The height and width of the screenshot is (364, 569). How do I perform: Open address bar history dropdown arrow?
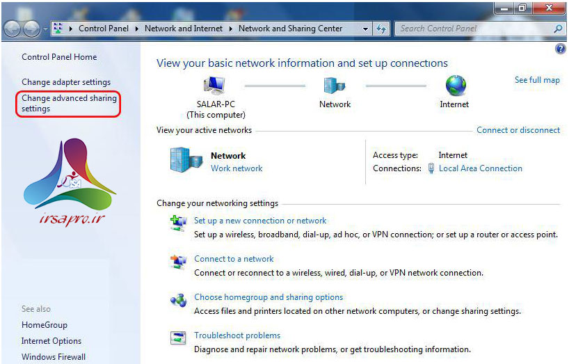[365, 29]
